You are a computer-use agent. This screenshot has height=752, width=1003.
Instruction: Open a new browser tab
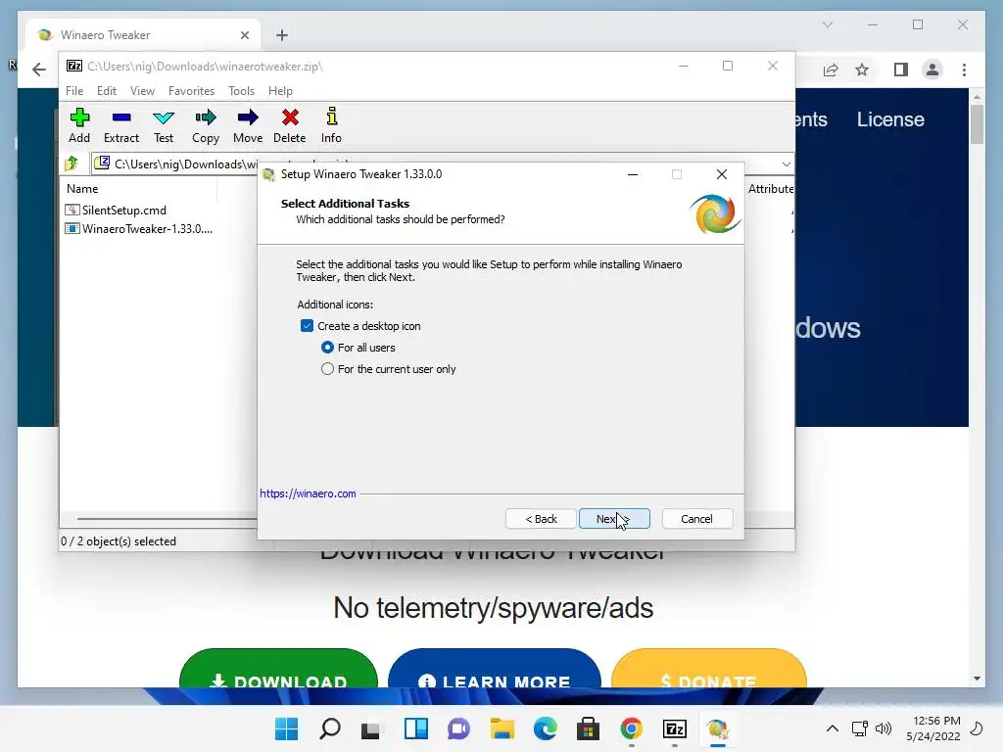pos(282,35)
